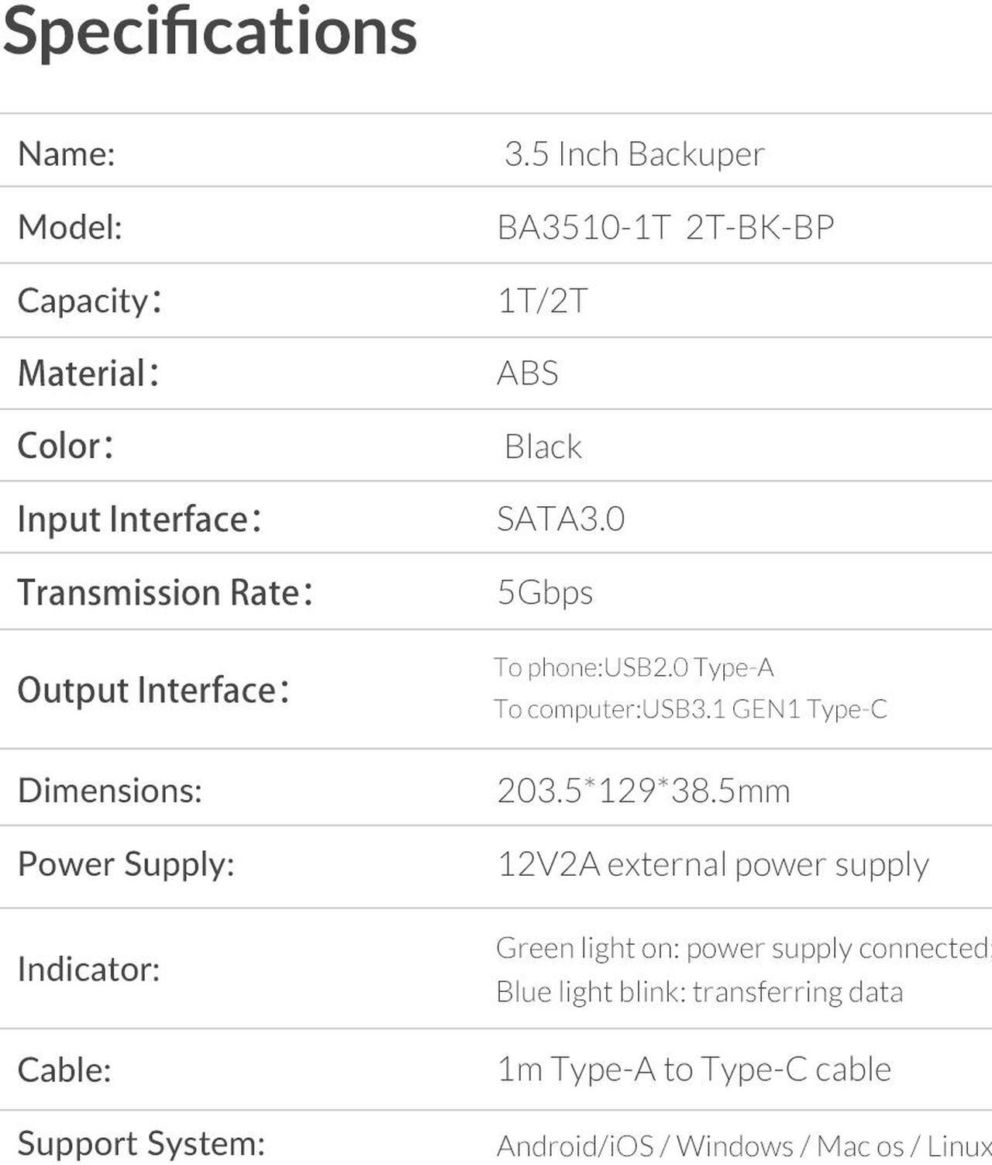Select the Black color value
Screen dimensions: 992x1165
click(543, 446)
